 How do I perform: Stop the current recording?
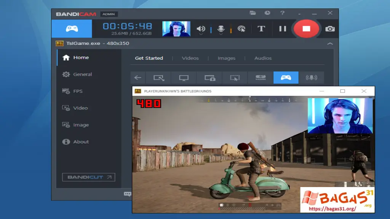click(306, 29)
